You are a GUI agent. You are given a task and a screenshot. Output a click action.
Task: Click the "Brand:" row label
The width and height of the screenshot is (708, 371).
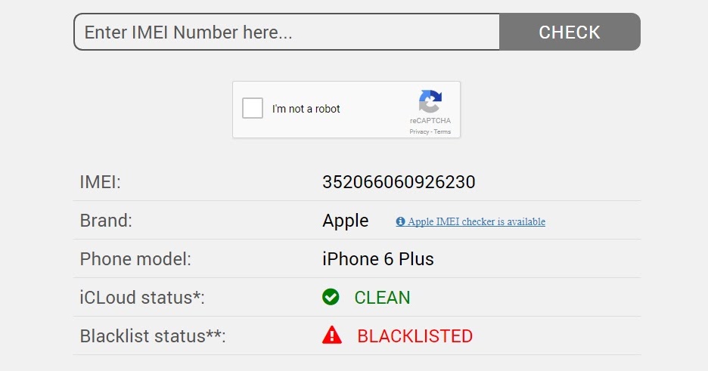pyautogui.click(x=106, y=221)
